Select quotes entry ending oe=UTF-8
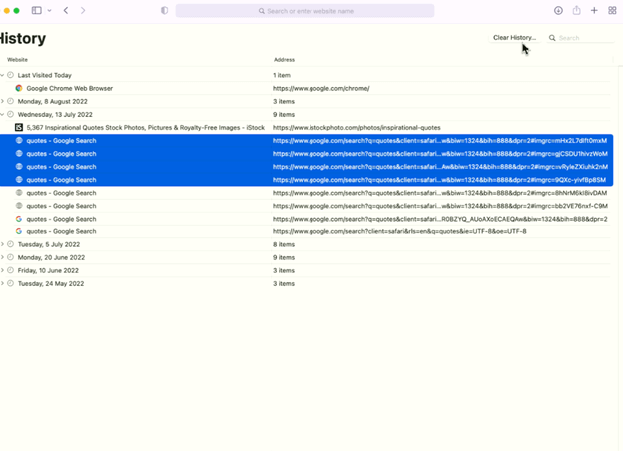Screen dimensions: 623x451 coord(306,231)
